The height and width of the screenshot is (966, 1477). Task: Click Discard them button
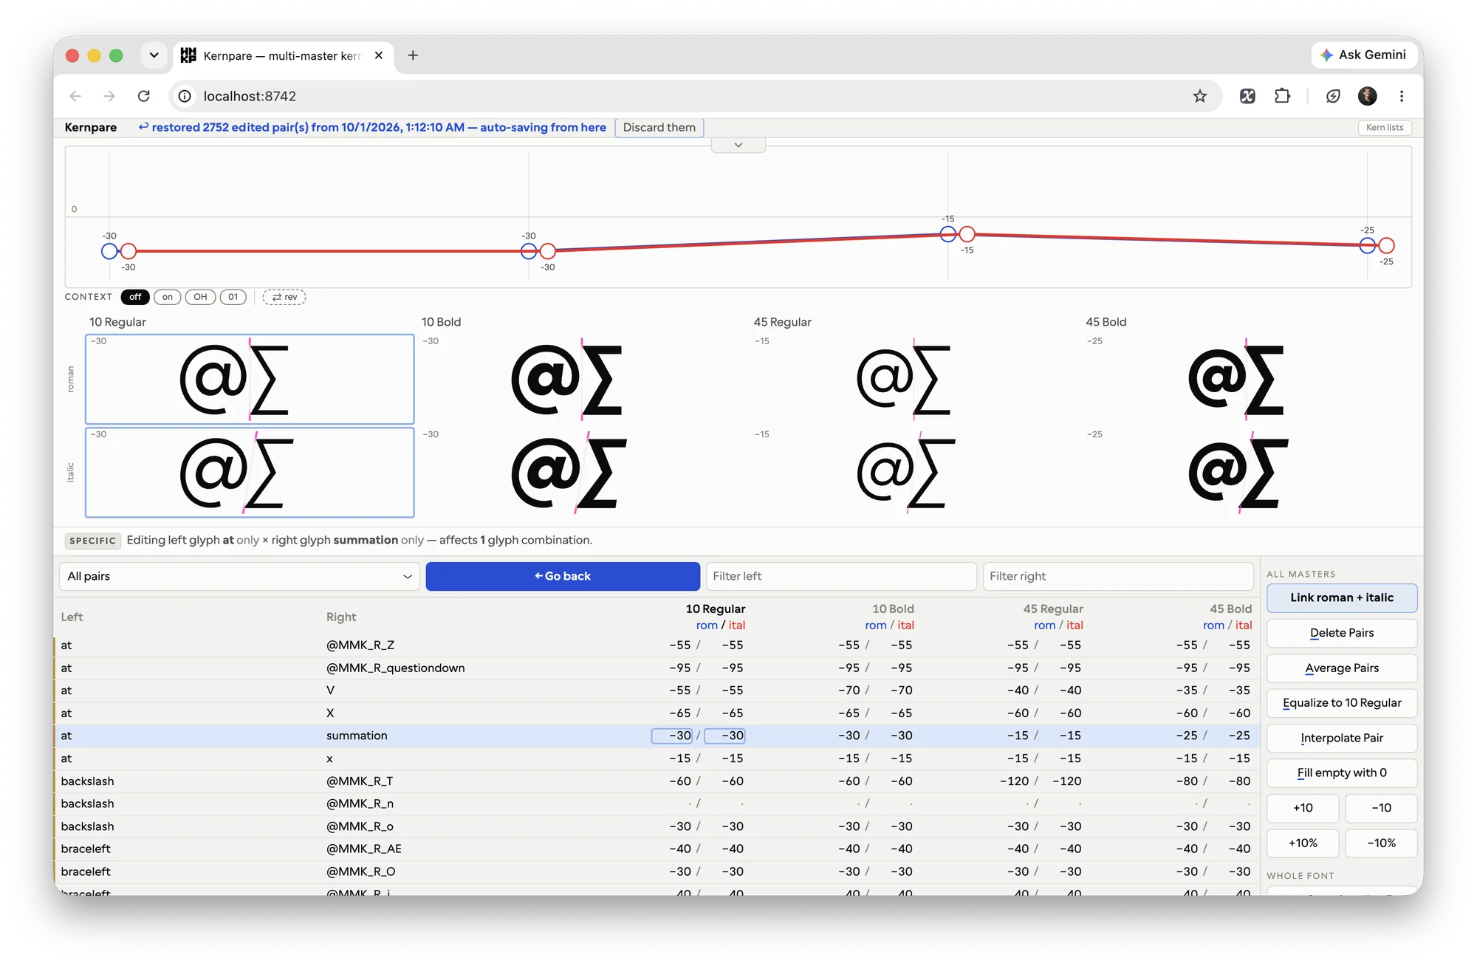pyautogui.click(x=659, y=128)
